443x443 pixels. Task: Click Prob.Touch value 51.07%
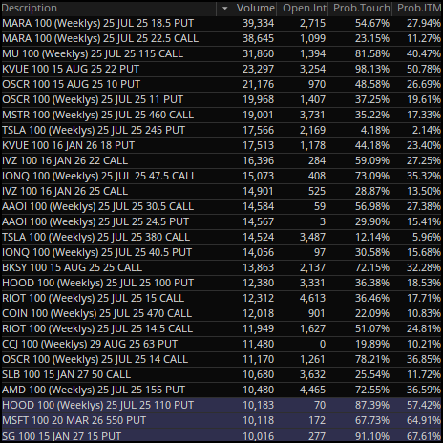[372, 328]
